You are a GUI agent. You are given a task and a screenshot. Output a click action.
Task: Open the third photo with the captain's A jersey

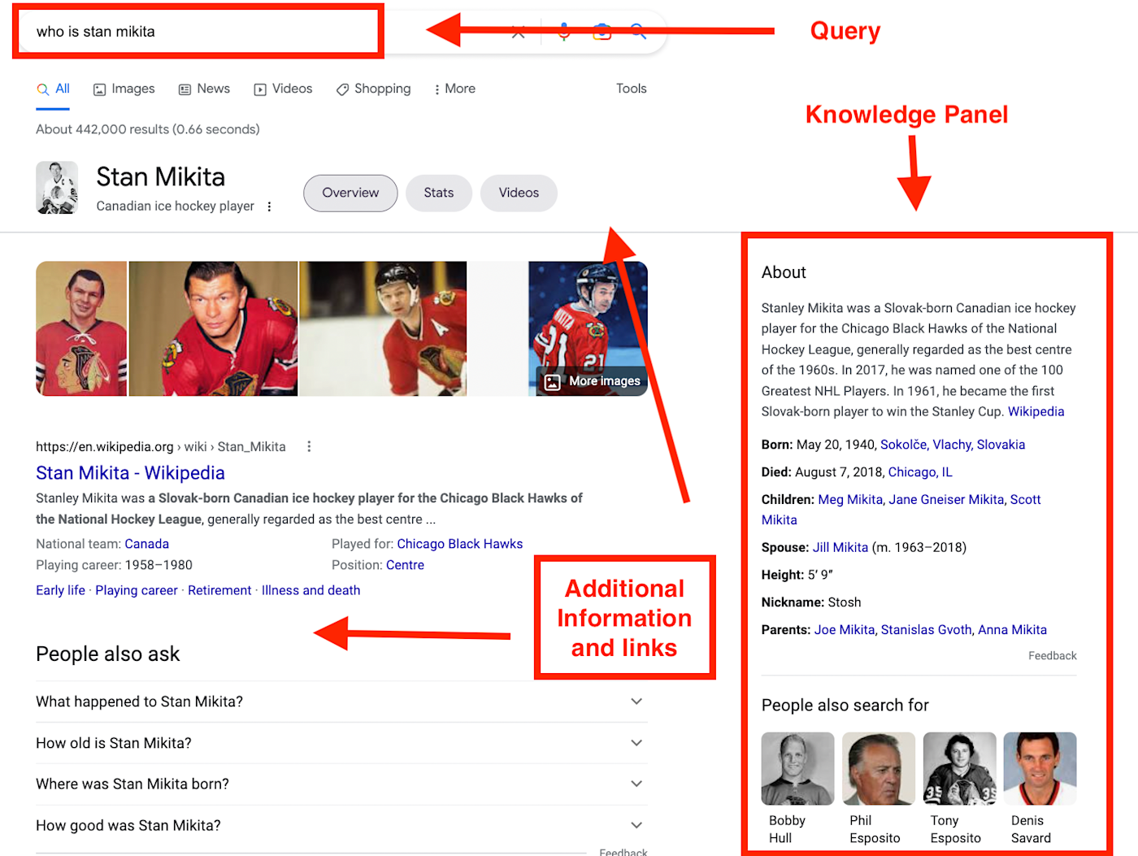point(383,328)
